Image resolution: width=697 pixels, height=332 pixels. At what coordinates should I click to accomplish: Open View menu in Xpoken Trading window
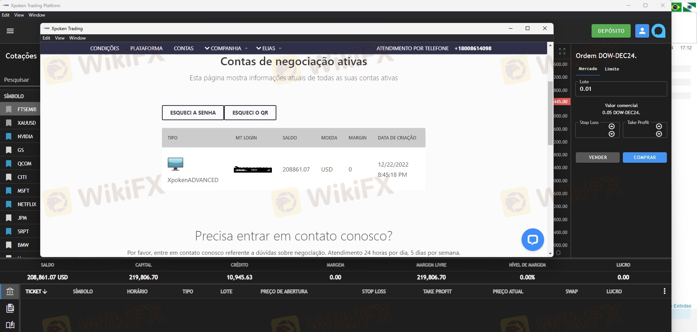coord(60,38)
